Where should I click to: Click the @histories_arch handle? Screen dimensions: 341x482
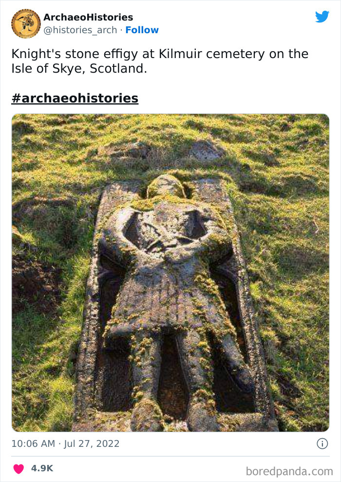[80, 30]
